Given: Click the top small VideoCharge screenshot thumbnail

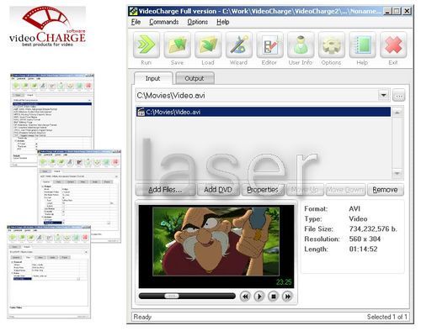Looking at the screenshot, I should click(x=52, y=120).
